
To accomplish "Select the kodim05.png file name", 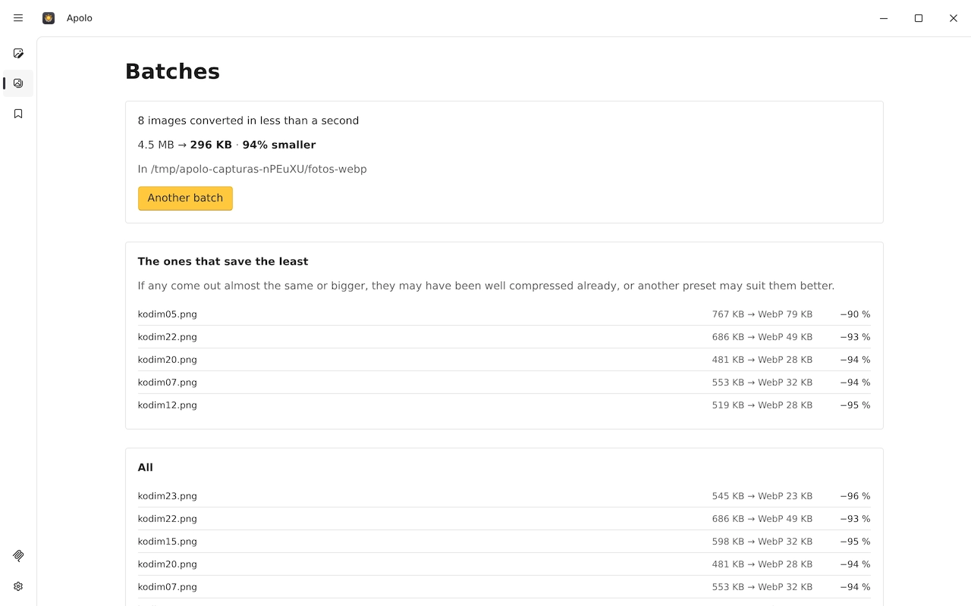I will pos(168,314).
